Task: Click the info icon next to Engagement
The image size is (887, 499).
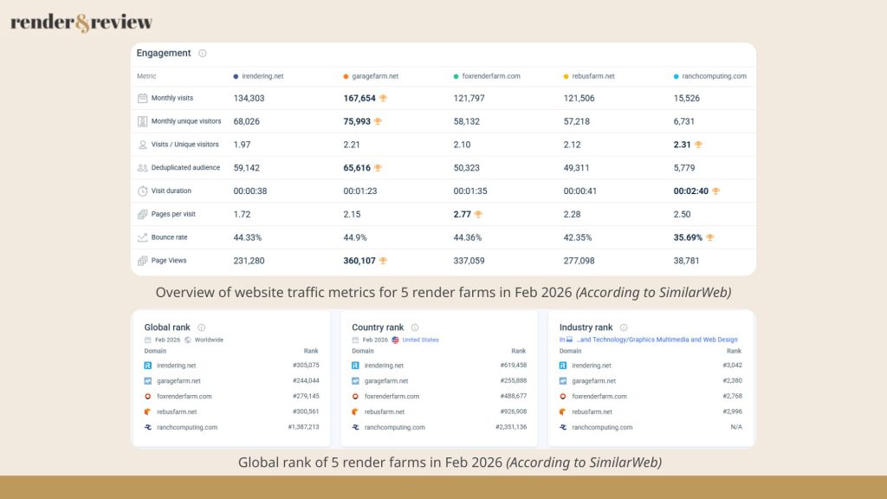Action: click(x=203, y=53)
